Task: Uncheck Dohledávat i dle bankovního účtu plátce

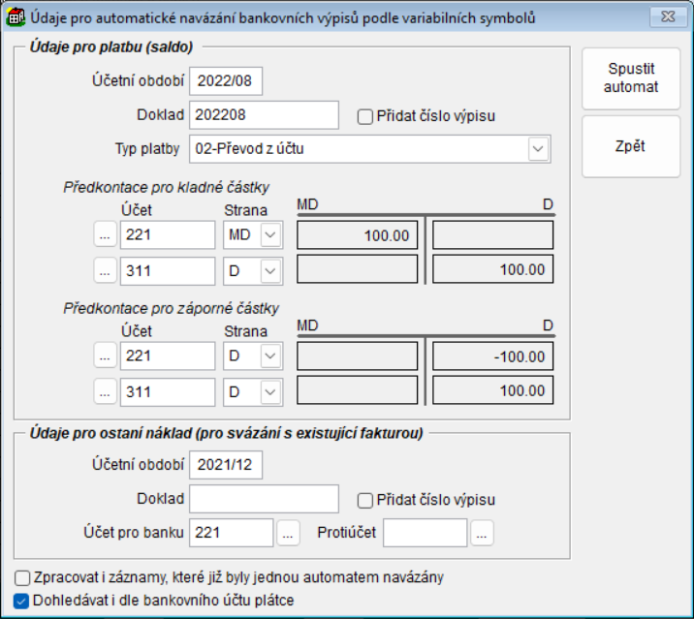Action: [x=23, y=600]
